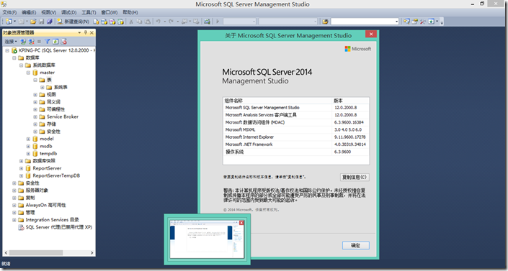Click the Redo arrow icon
Screen dimensions: 508x271
click(x=171, y=22)
